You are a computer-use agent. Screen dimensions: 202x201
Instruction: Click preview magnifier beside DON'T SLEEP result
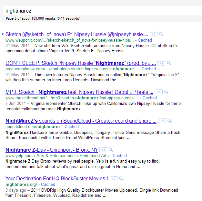[169, 63]
